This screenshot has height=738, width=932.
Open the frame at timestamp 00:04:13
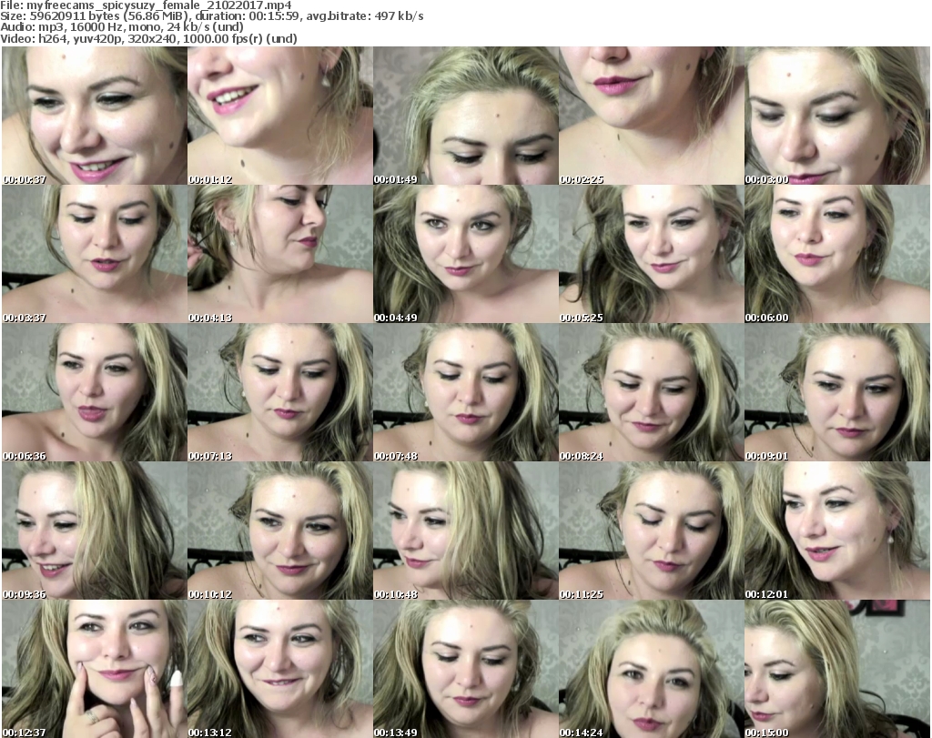click(280, 254)
